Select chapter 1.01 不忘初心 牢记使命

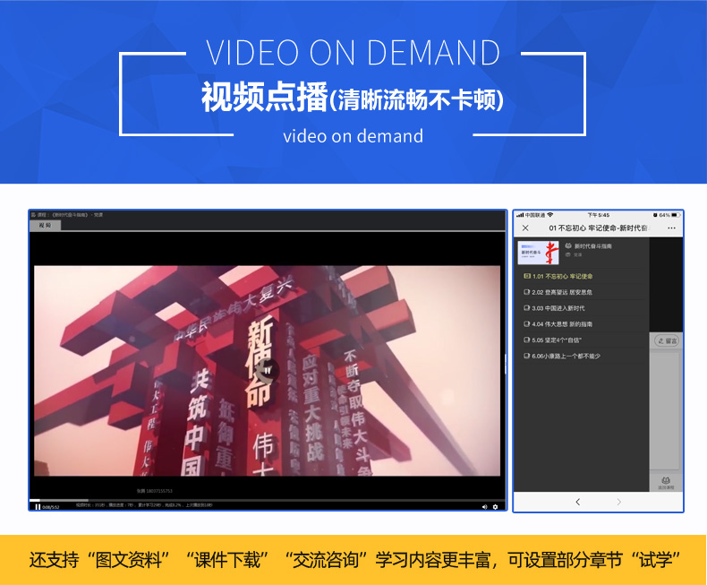point(558,276)
